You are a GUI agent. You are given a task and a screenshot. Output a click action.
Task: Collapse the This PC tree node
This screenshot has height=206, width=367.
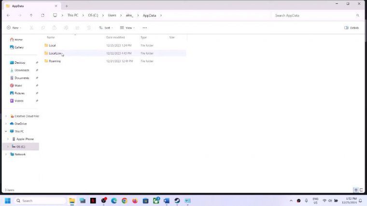[6, 131]
